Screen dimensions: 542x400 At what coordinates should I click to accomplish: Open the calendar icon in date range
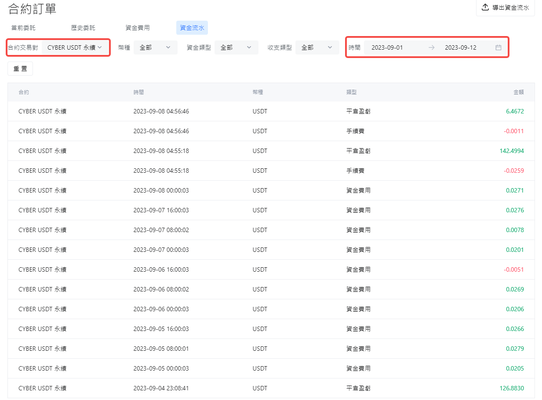coord(498,47)
